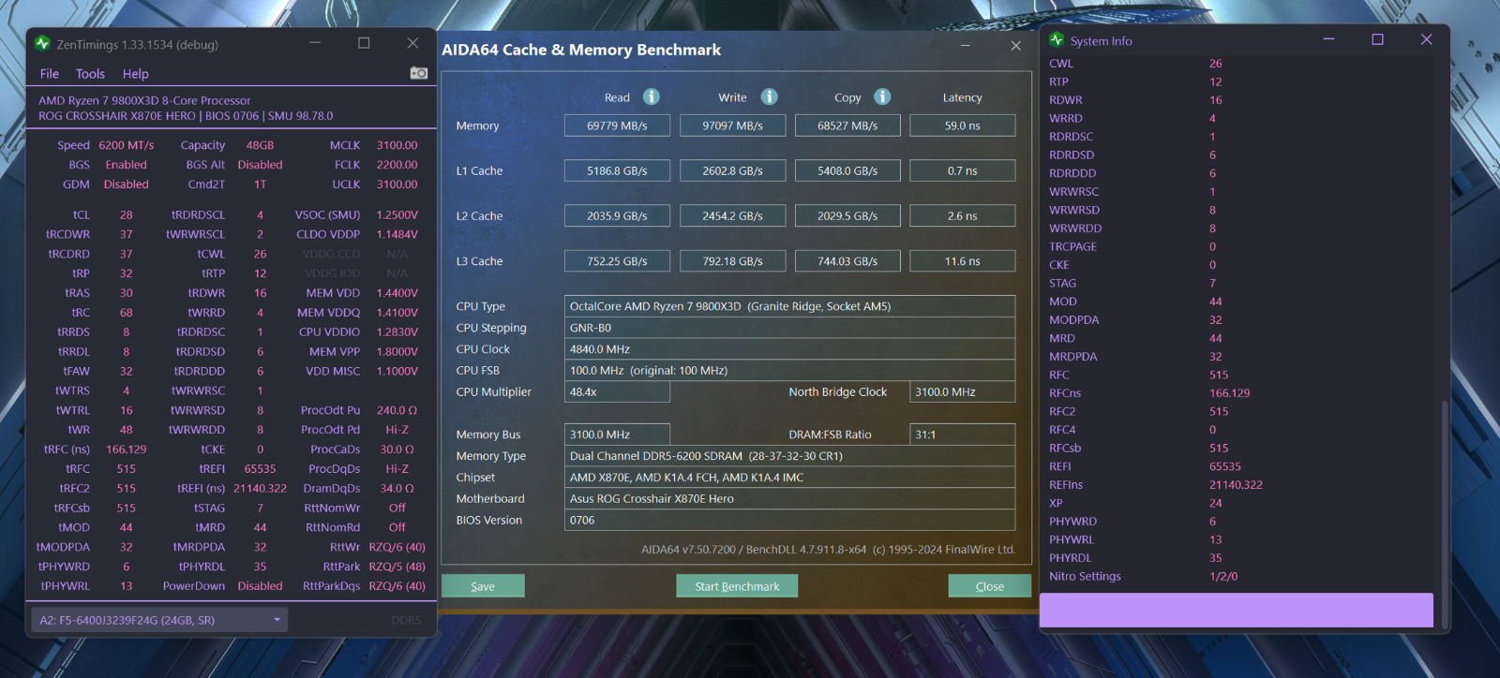Image resolution: width=1500 pixels, height=678 pixels.
Task: Click the RttPark value RZQ/5 (48)
Action: (x=397, y=567)
